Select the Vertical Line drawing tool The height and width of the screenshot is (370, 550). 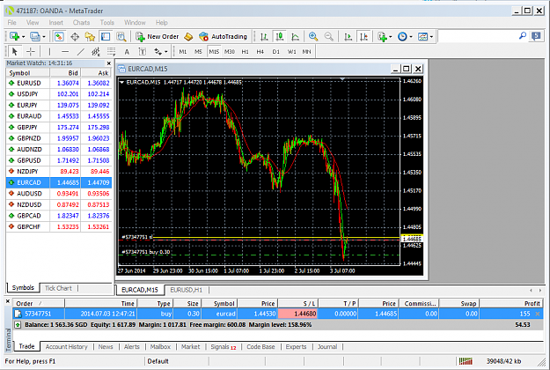49,52
